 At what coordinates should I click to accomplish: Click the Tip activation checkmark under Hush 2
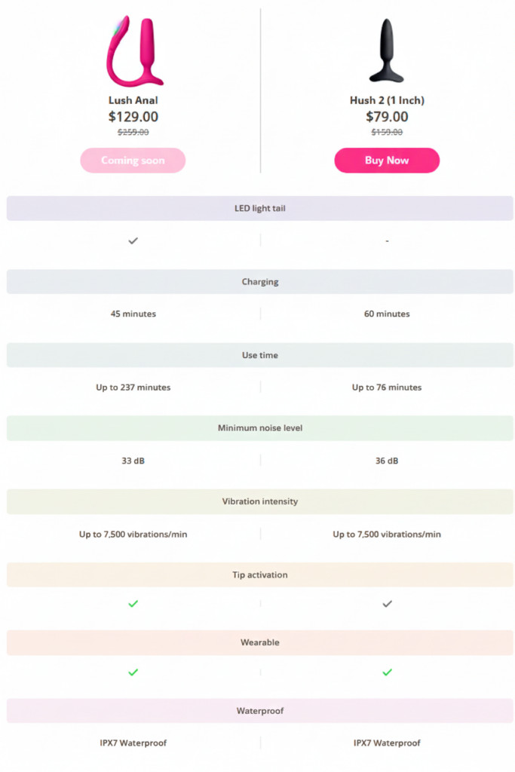[x=387, y=604]
